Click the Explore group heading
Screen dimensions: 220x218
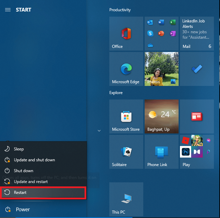(116, 93)
